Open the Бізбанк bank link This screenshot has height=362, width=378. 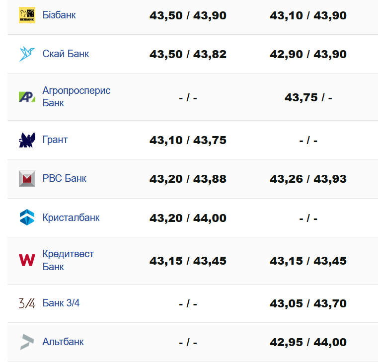59,15
